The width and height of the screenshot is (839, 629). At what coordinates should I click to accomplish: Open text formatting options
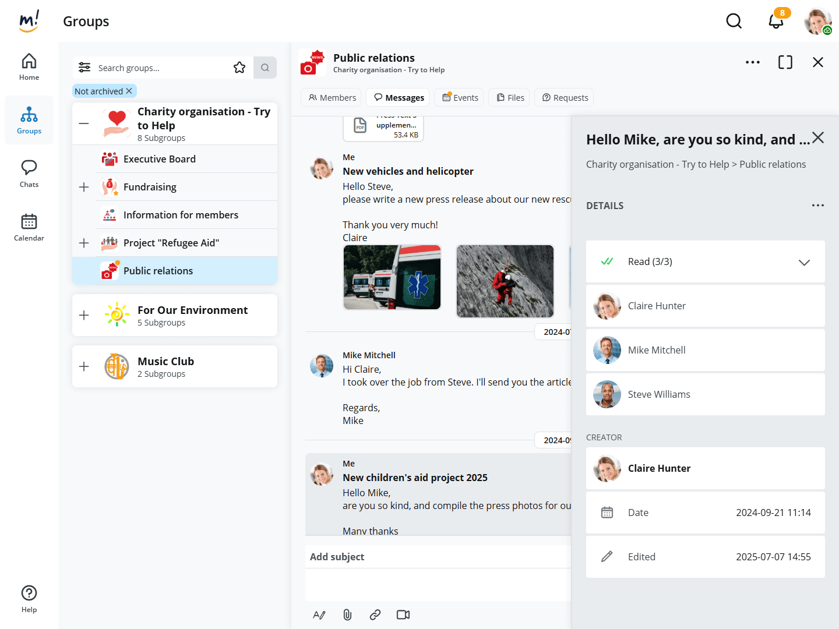click(319, 614)
